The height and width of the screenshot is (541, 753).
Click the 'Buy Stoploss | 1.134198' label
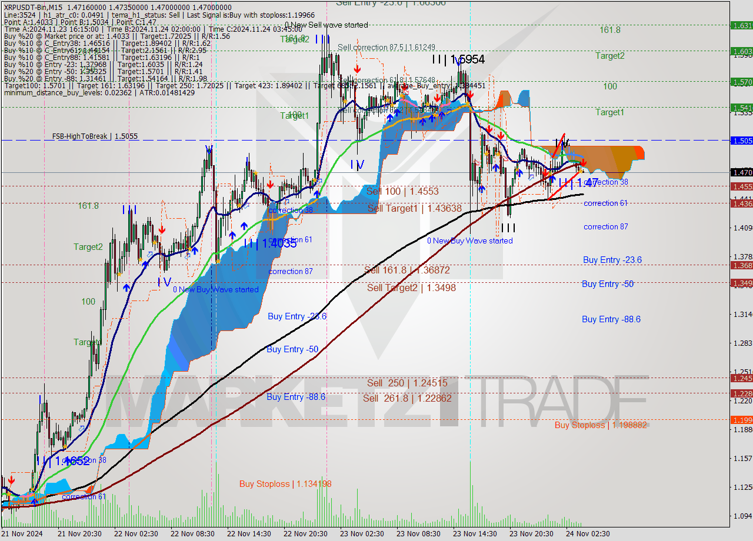coord(285,484)
